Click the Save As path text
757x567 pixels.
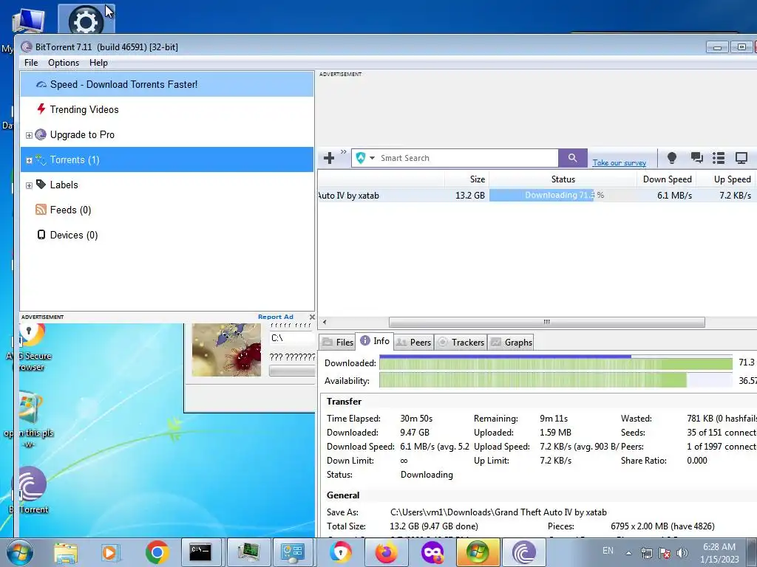click(498, 512)
